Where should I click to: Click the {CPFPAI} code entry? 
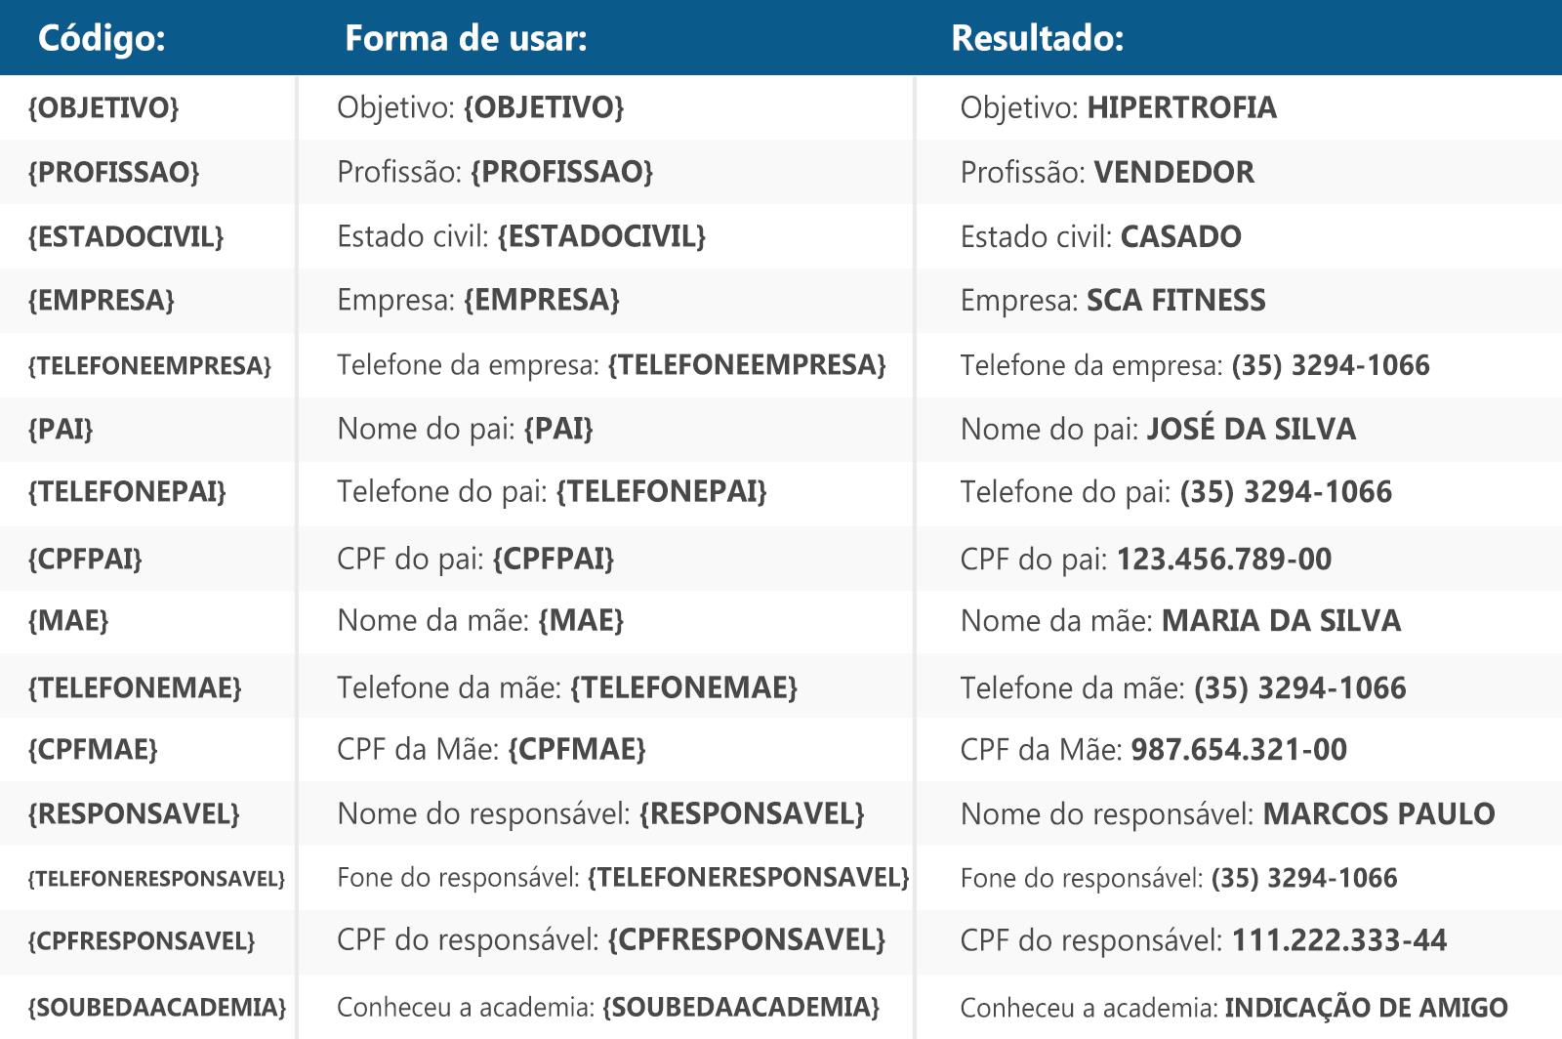85,559
